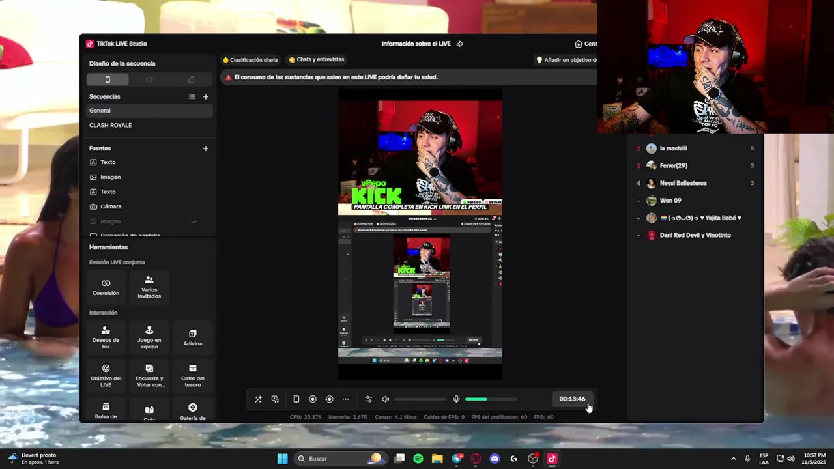This screenshot has height=469, width=834.
Task: Select the General sequence
Action: 150,111
